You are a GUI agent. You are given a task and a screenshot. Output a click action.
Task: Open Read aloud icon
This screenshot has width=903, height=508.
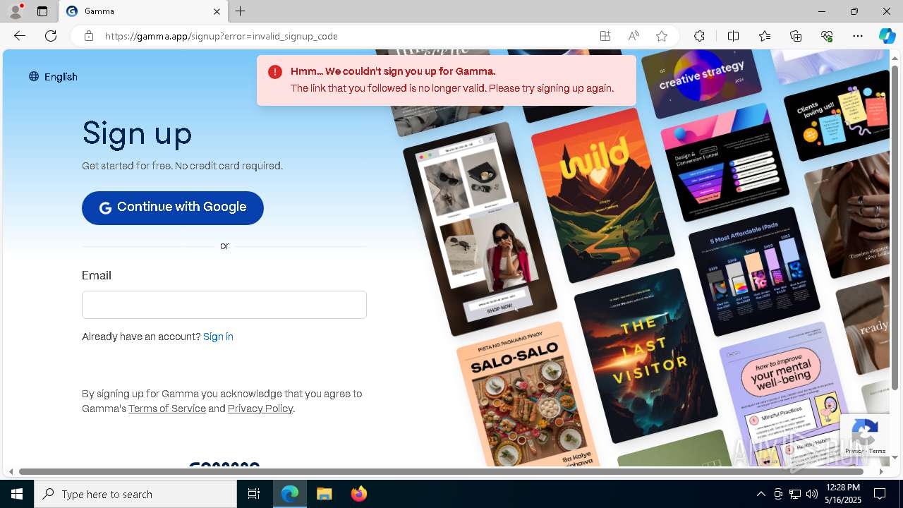pyautogui.click(x=634, y=36)
